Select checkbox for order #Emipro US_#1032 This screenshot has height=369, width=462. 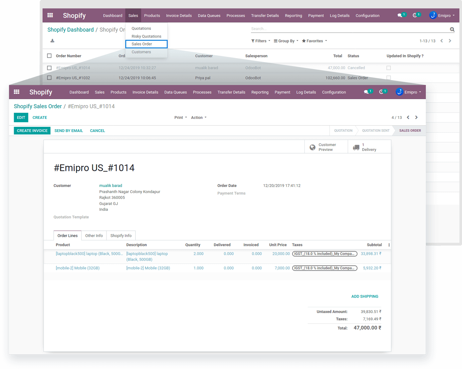[49, 78]
